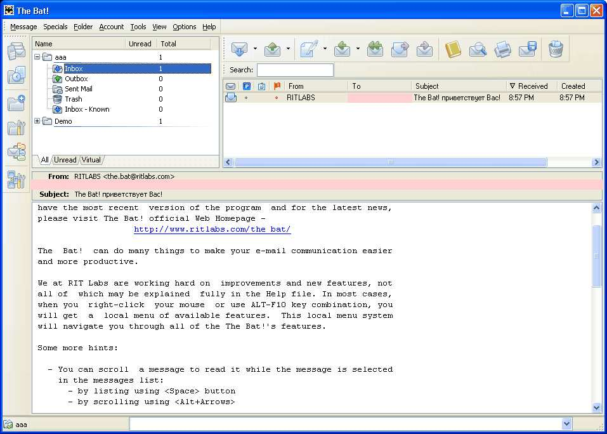Click the Forward message toolbar icon
607x434 pixels.
coord(400,49)
